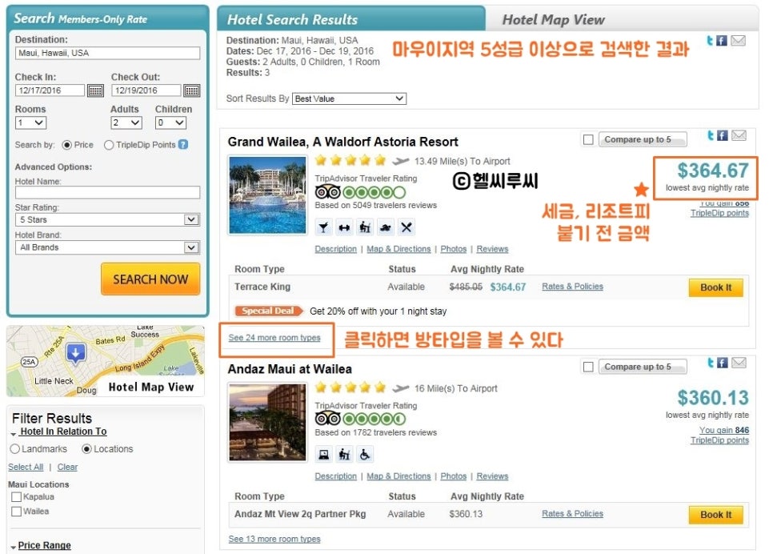
Task: See 13 more Andaz room types
Action: 274,540
